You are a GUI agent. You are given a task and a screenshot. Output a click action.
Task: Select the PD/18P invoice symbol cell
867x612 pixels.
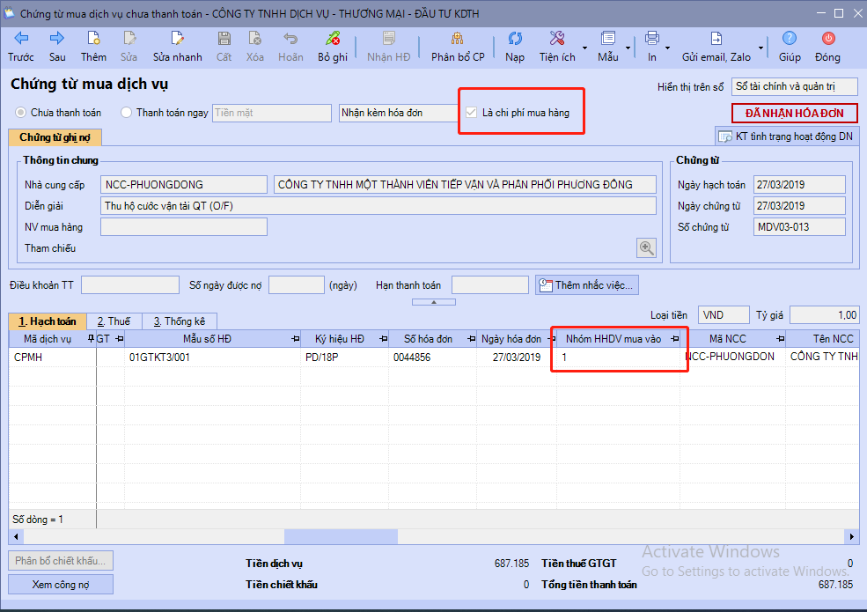[x=344, y=358]
